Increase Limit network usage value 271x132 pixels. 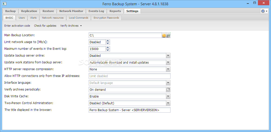click(108, 41)
